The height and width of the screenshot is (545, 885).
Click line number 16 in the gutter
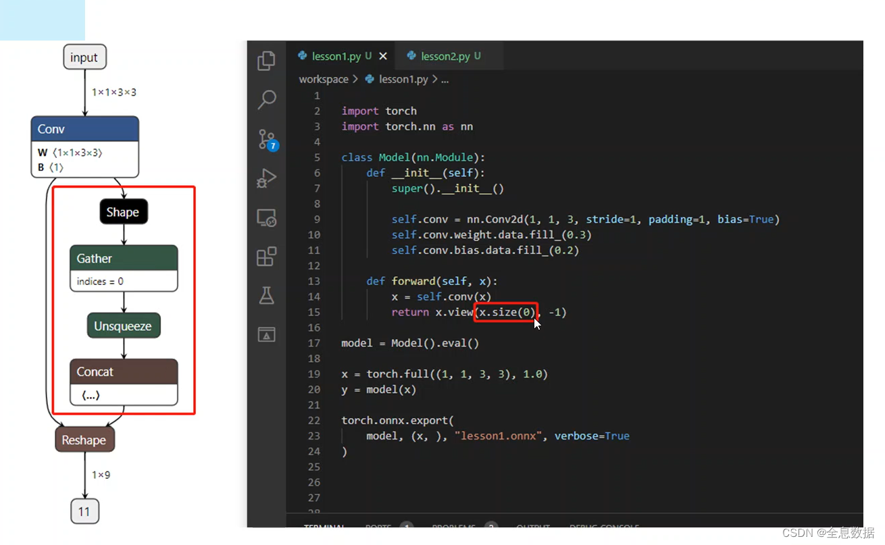pos(313,328)
